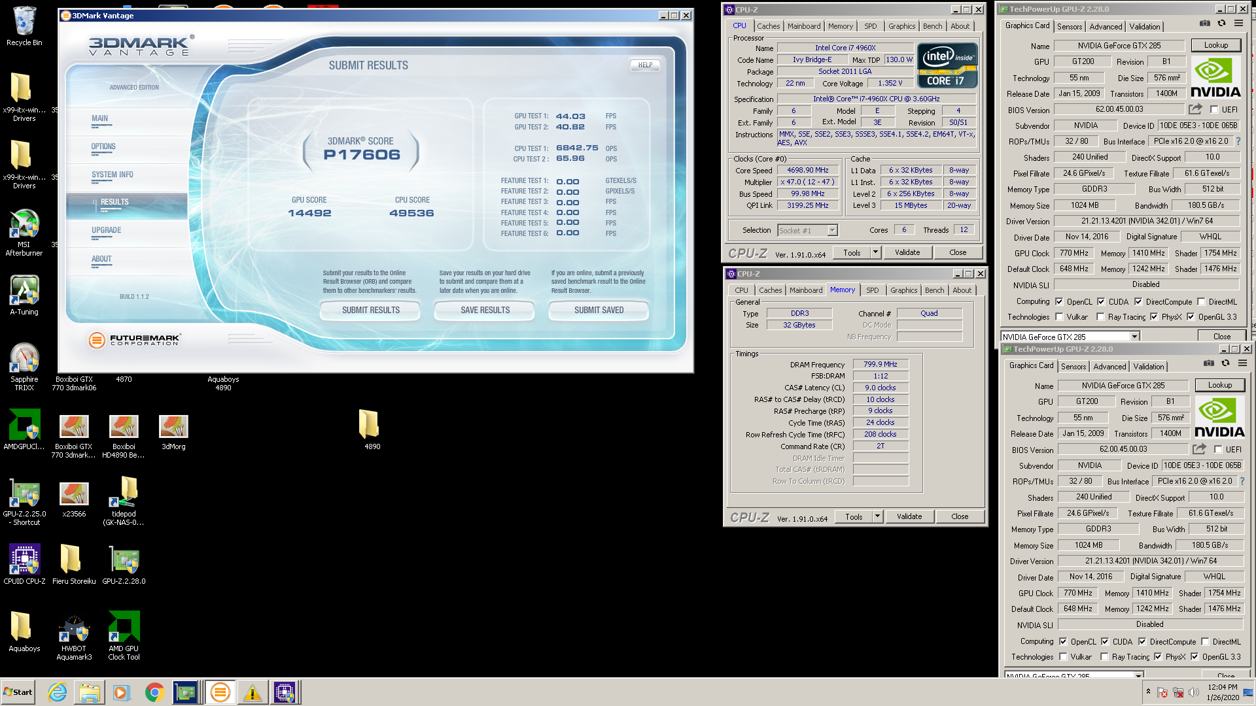The image size is (1256, 706).
Task: Toggle UEFI checkbox in the upper GPU-Z window
Action: (1214, 110)
